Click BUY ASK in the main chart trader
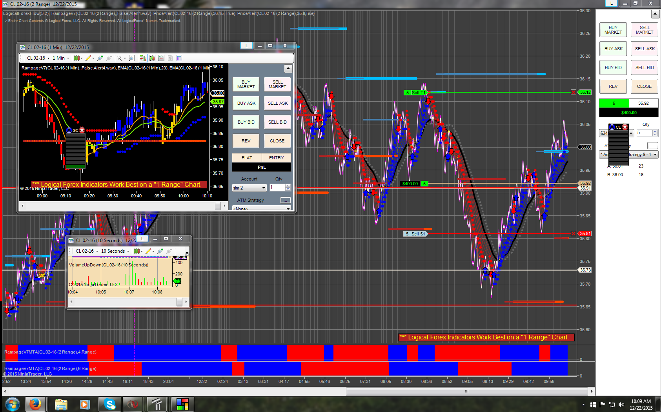The height and width of the screenshot is (412, 661). click(x=613, y=49)
